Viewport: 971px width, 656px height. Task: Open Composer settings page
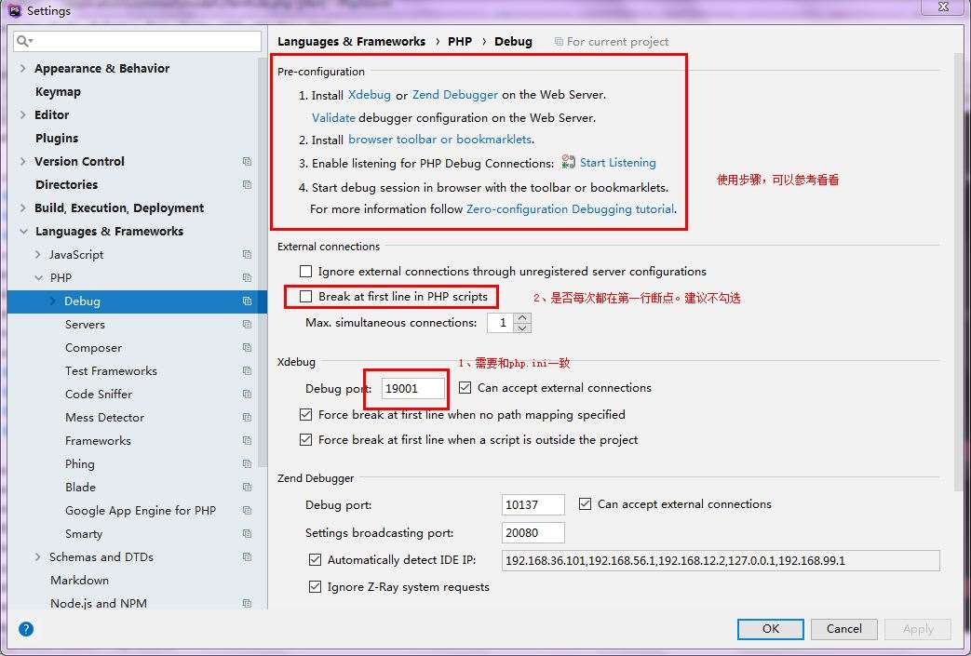click(x=93, y=348)
